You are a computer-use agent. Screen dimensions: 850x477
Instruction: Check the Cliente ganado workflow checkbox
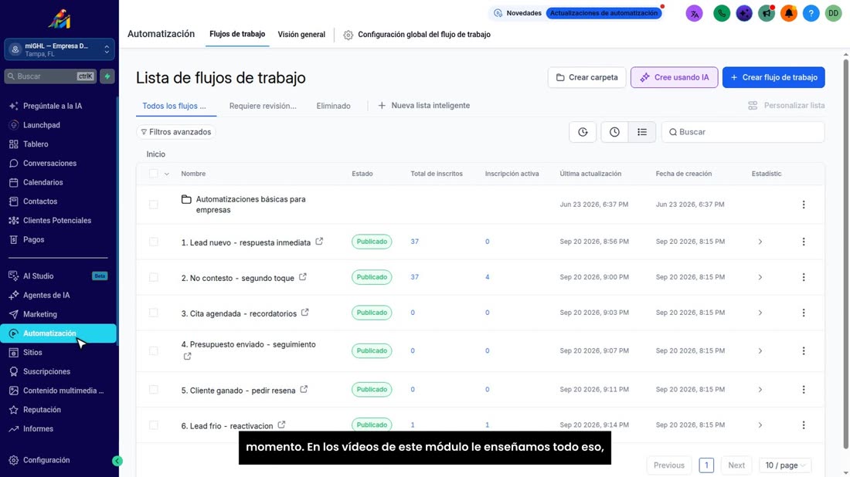(154, 390)
